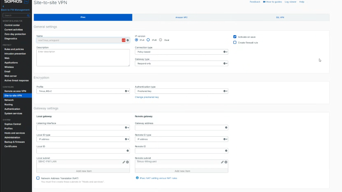Open Rules and policies in sidebar
Image resolution: width=342 pixels, height=192 pixels.
14,49
